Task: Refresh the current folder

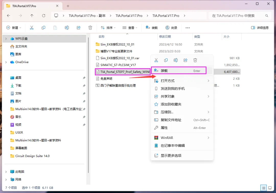Action: (x=44, y=16)
